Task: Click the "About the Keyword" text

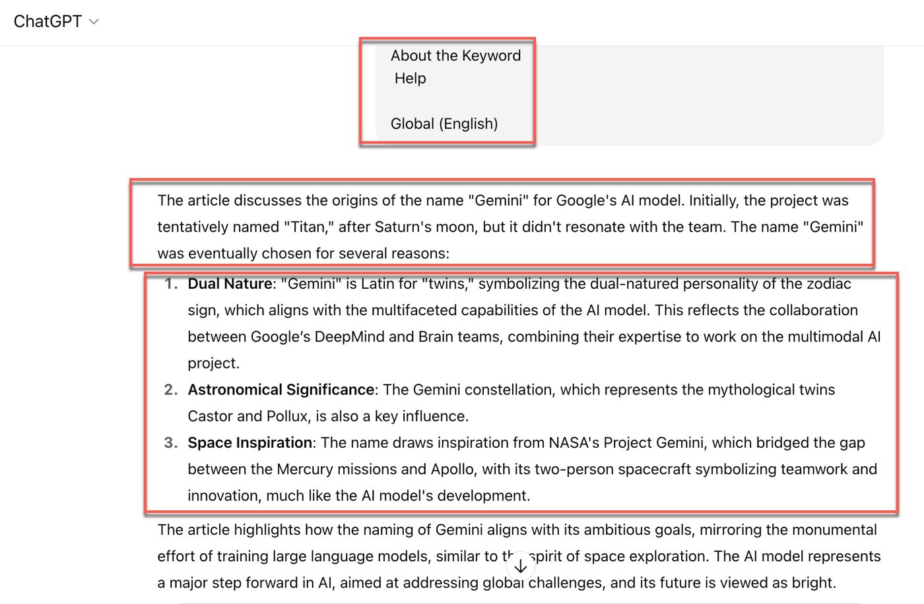Action: 455,55
